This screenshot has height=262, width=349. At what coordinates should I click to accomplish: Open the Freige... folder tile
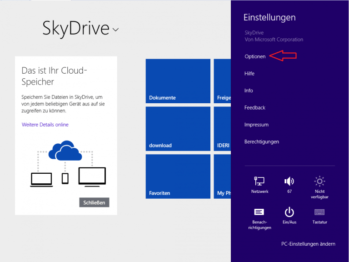coord(222,81)
